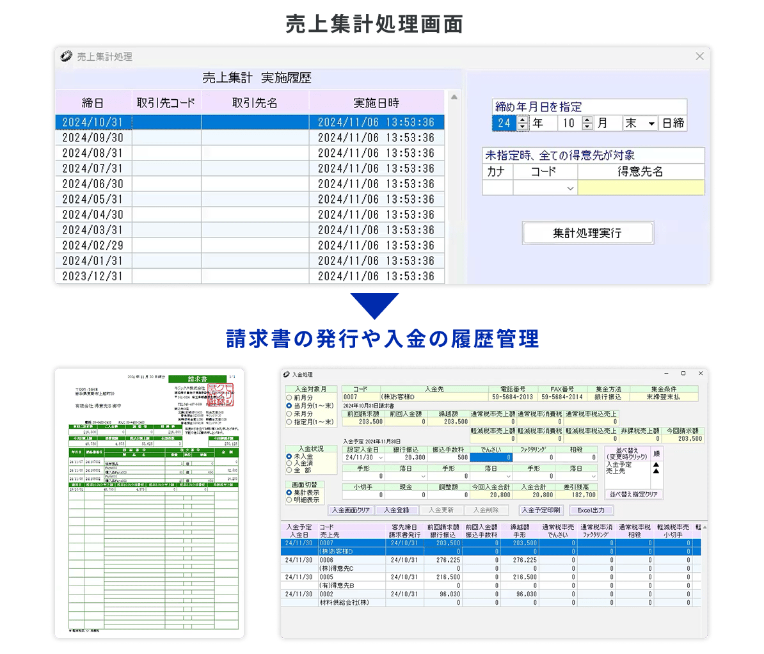Select the 来月分 radio button

click(289, 414)
